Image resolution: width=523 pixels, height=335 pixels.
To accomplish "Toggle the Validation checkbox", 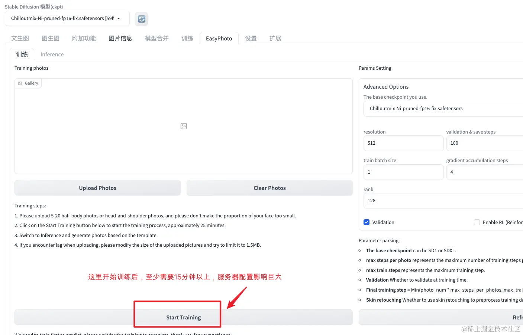I will point(367,222).
